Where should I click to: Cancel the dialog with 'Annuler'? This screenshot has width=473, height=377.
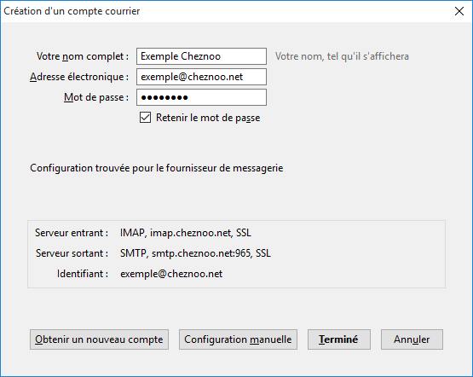[x=412, y=339]
